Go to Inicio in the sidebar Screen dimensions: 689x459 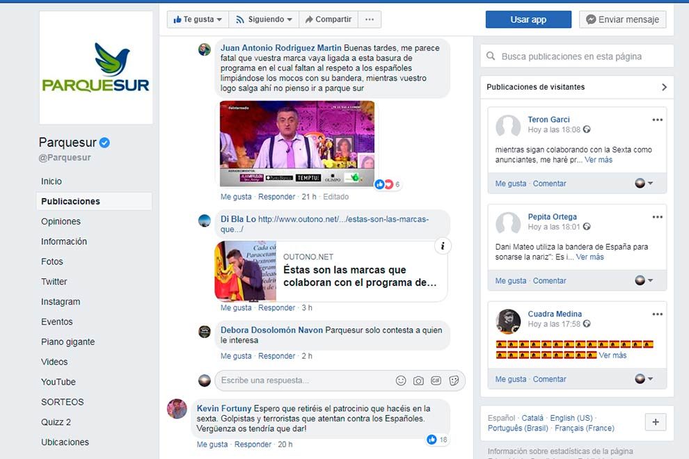pyautogui.click(x=52, y=182)
